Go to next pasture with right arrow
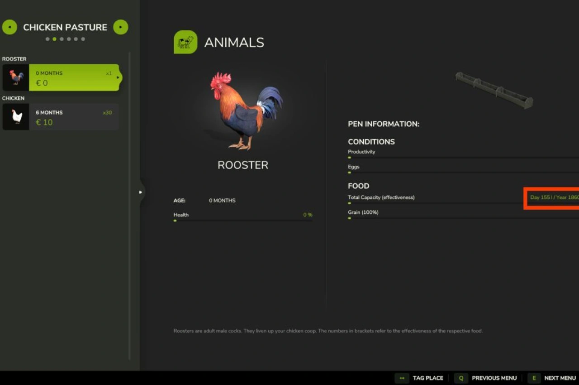Viewport: 579px width, 385px height. (120, 27)
